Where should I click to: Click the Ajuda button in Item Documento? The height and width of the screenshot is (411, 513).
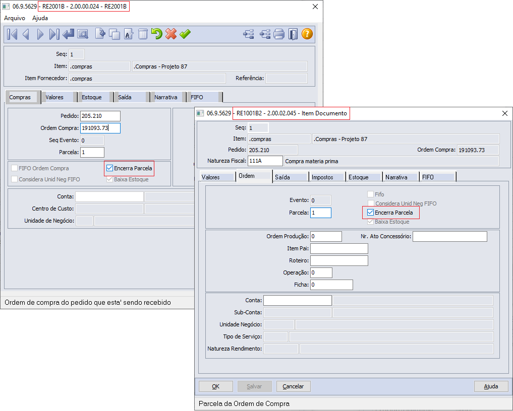491,386
